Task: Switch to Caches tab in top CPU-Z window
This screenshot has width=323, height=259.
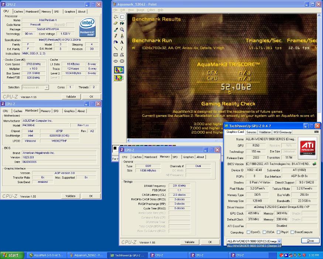Action: coord(18,11)
